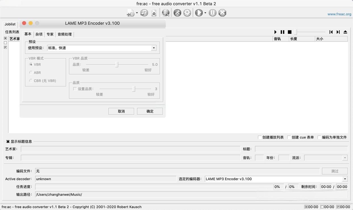353x210 pixels.
Task: Open the www.freac.org link
Action: click(x=339, y=14)
